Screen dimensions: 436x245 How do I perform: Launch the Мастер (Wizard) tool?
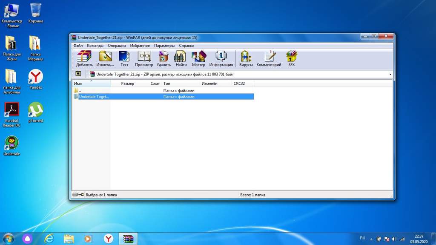pyautogui.click(x=198, y=58)
